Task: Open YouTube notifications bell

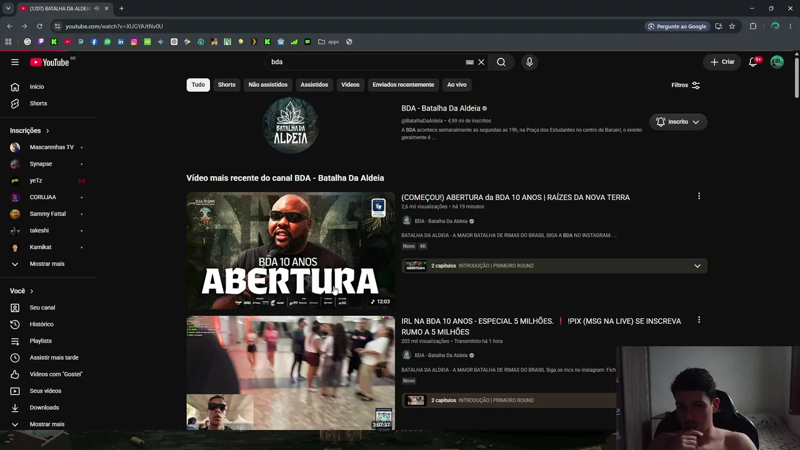Action: [753, 62]
